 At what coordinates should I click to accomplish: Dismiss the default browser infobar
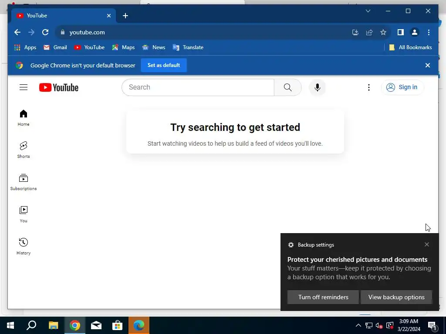[x=428, y=65]
